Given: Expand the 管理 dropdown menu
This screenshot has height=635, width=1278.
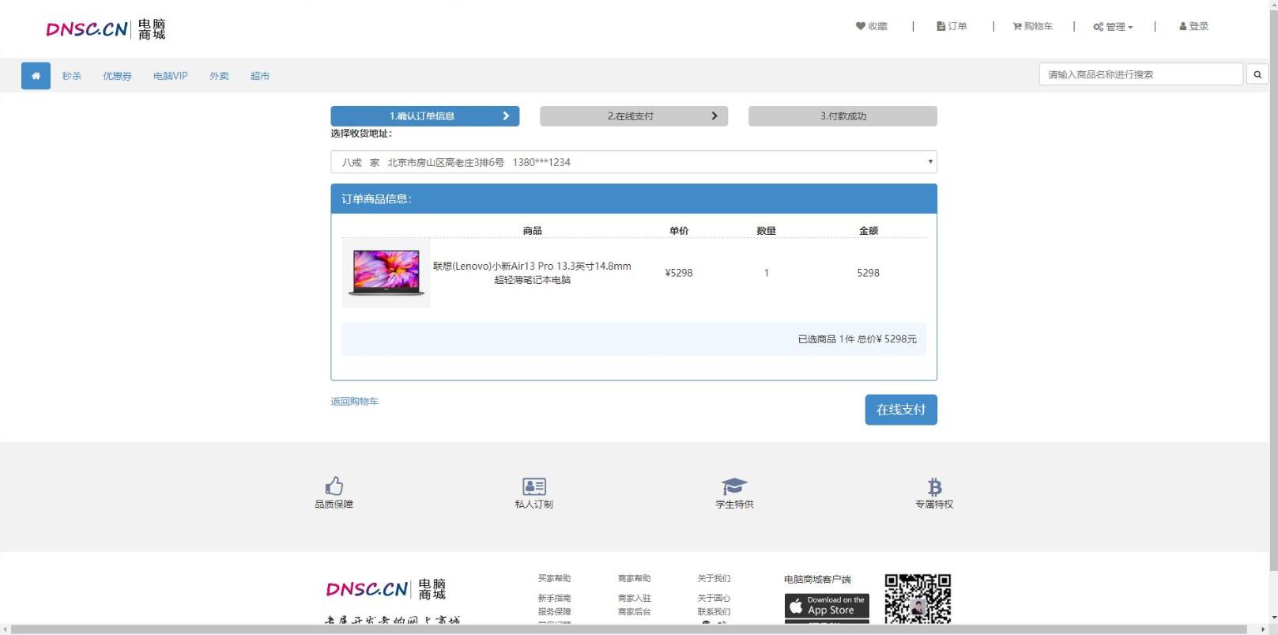Looking at the screenshot, I should coord(1113,27).
